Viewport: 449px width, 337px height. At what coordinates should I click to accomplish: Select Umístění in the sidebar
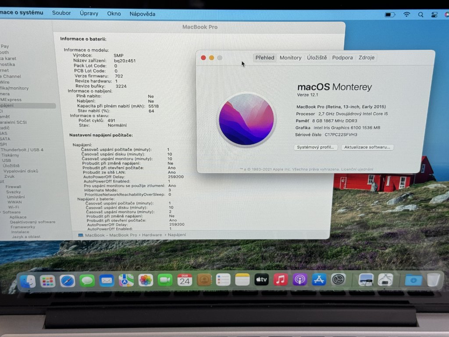(x=16, y=197)
